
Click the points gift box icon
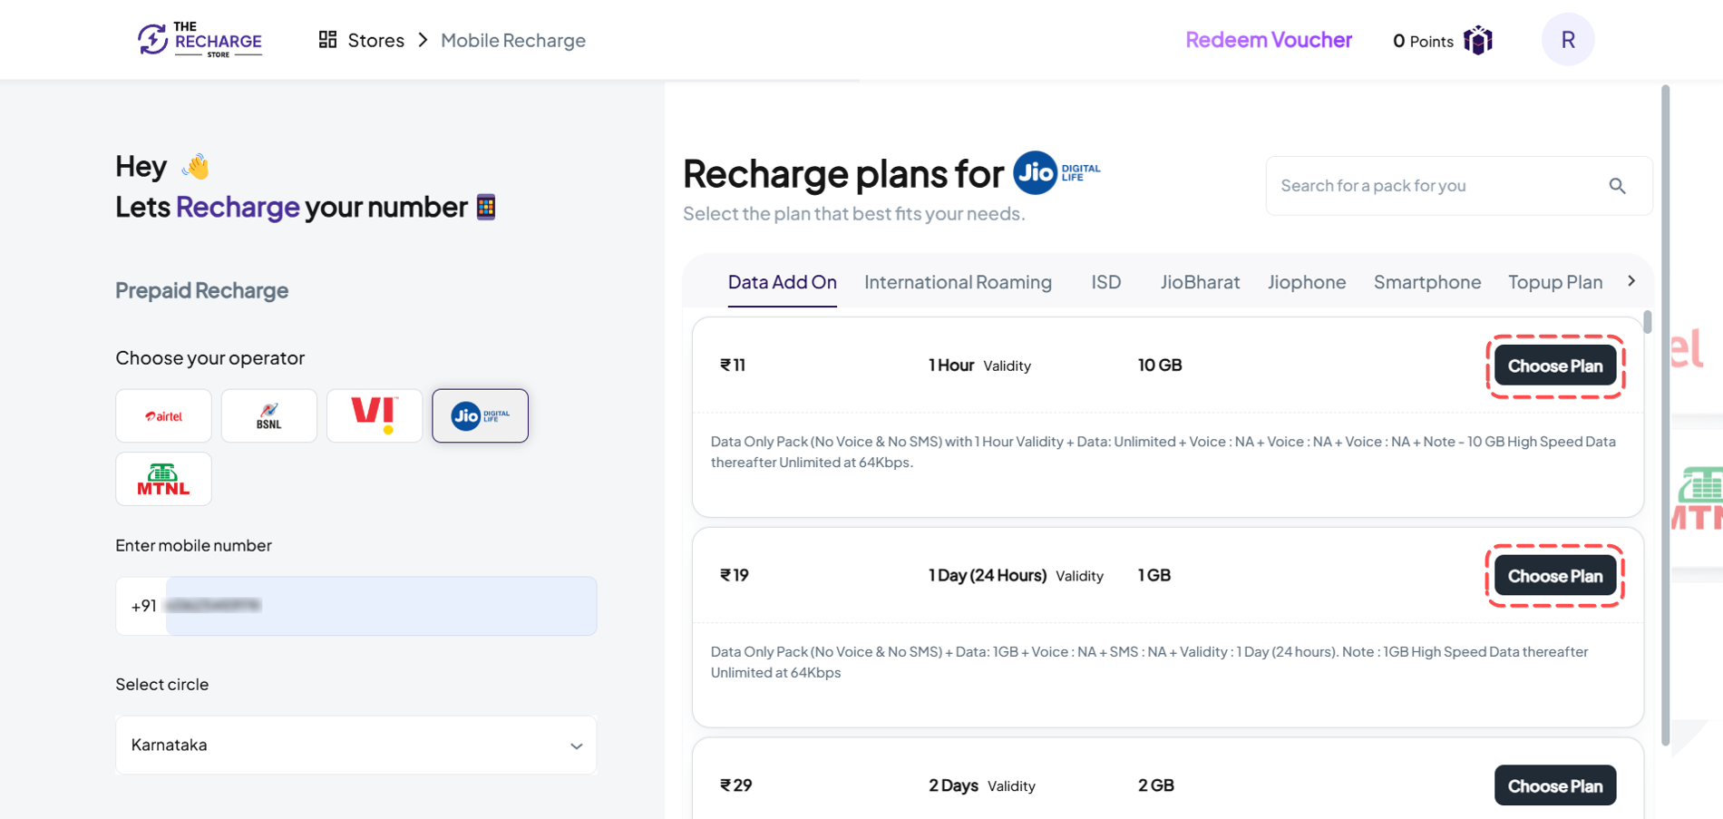click(1477, 40)
